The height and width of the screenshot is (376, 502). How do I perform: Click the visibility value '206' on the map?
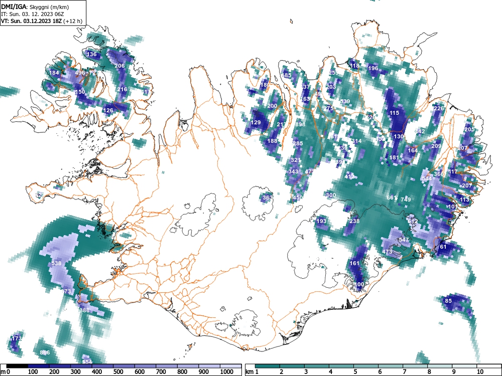pos(119,66)
